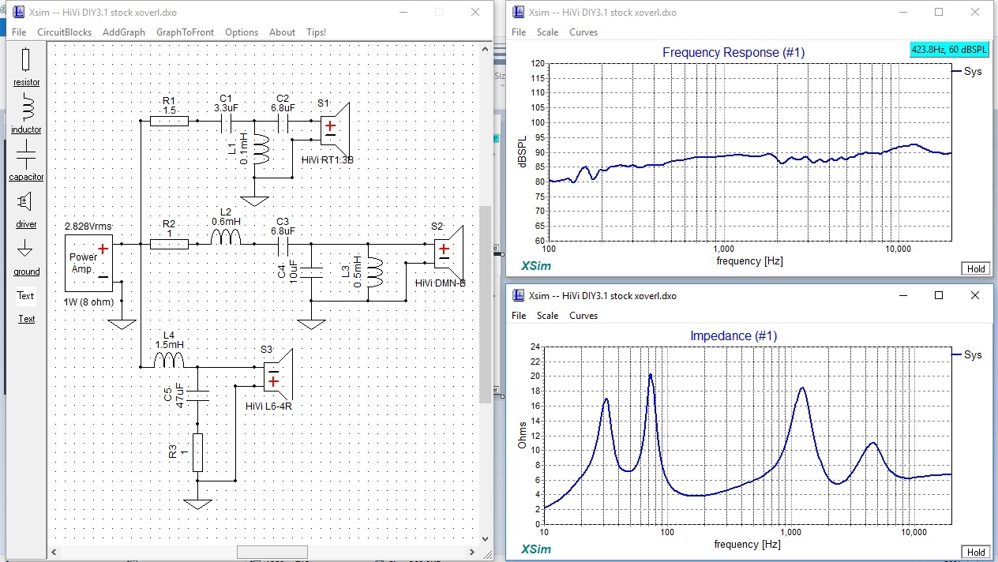This screenshot has height=562, width=998.
Task: Click the Tips! menu item
Action: 316,32
